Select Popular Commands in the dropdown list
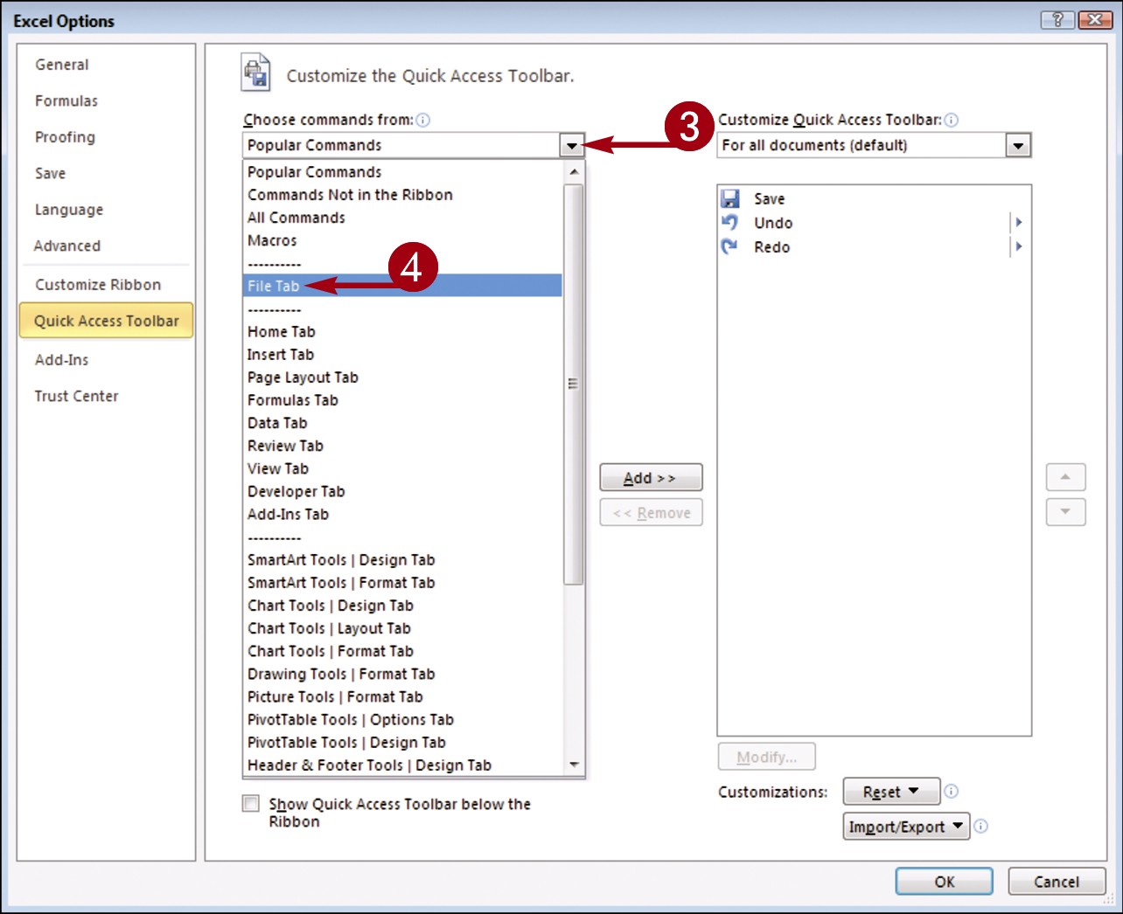Viewport: 1123px width, 914px height. 402,172
